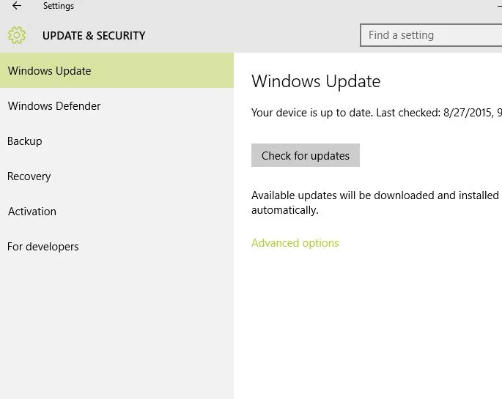
Task: Minimize the Settings window
Action: pyautogui.click(x=499, y=6)
